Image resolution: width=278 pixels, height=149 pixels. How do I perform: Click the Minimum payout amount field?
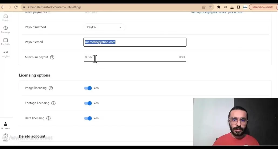coord(135,57)
